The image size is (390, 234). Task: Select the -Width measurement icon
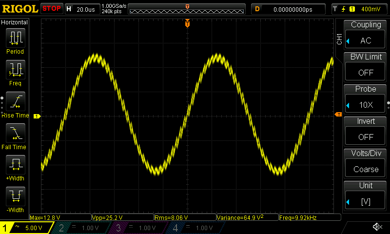15,196
